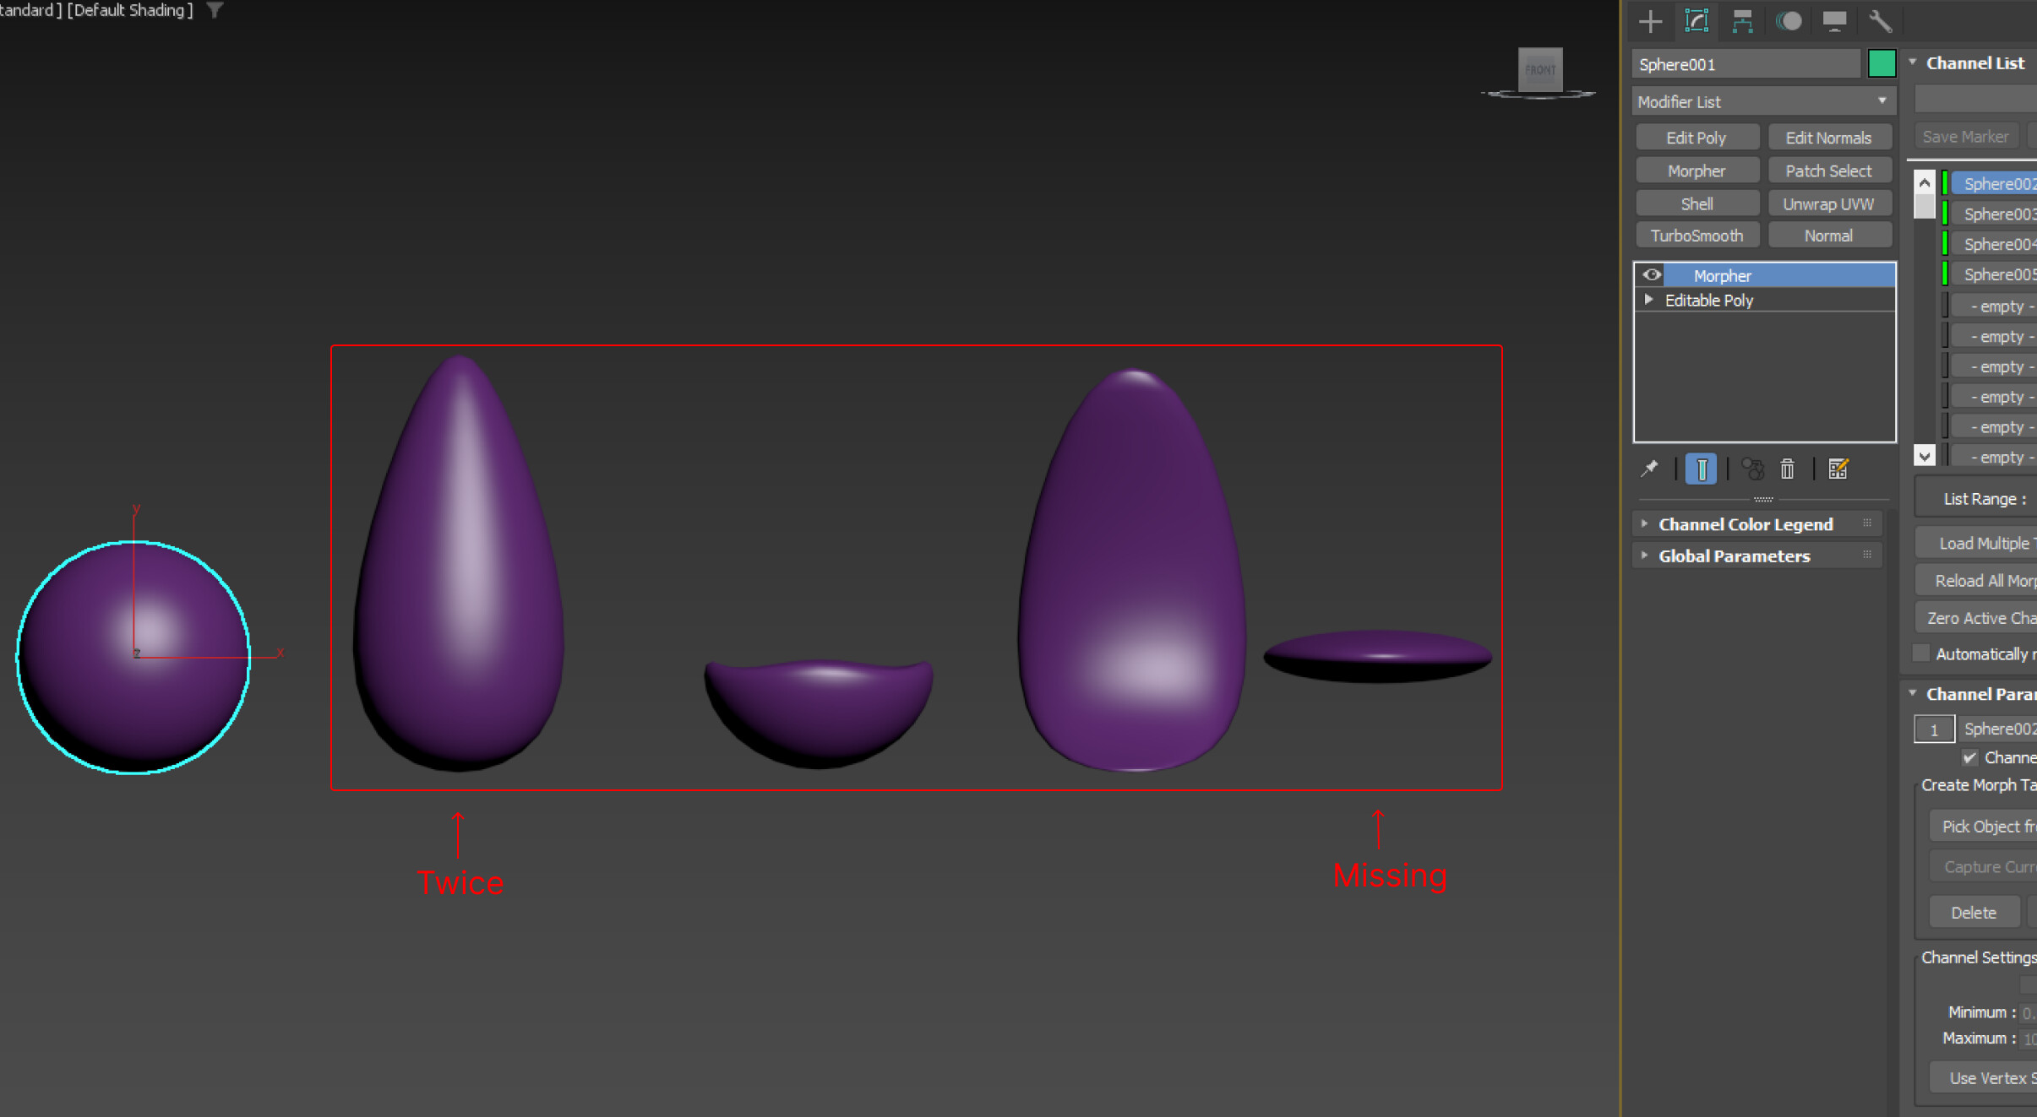Expand the Editable Poly stack entry
Screen dimensions: 2037x1117
point(1648,300)
